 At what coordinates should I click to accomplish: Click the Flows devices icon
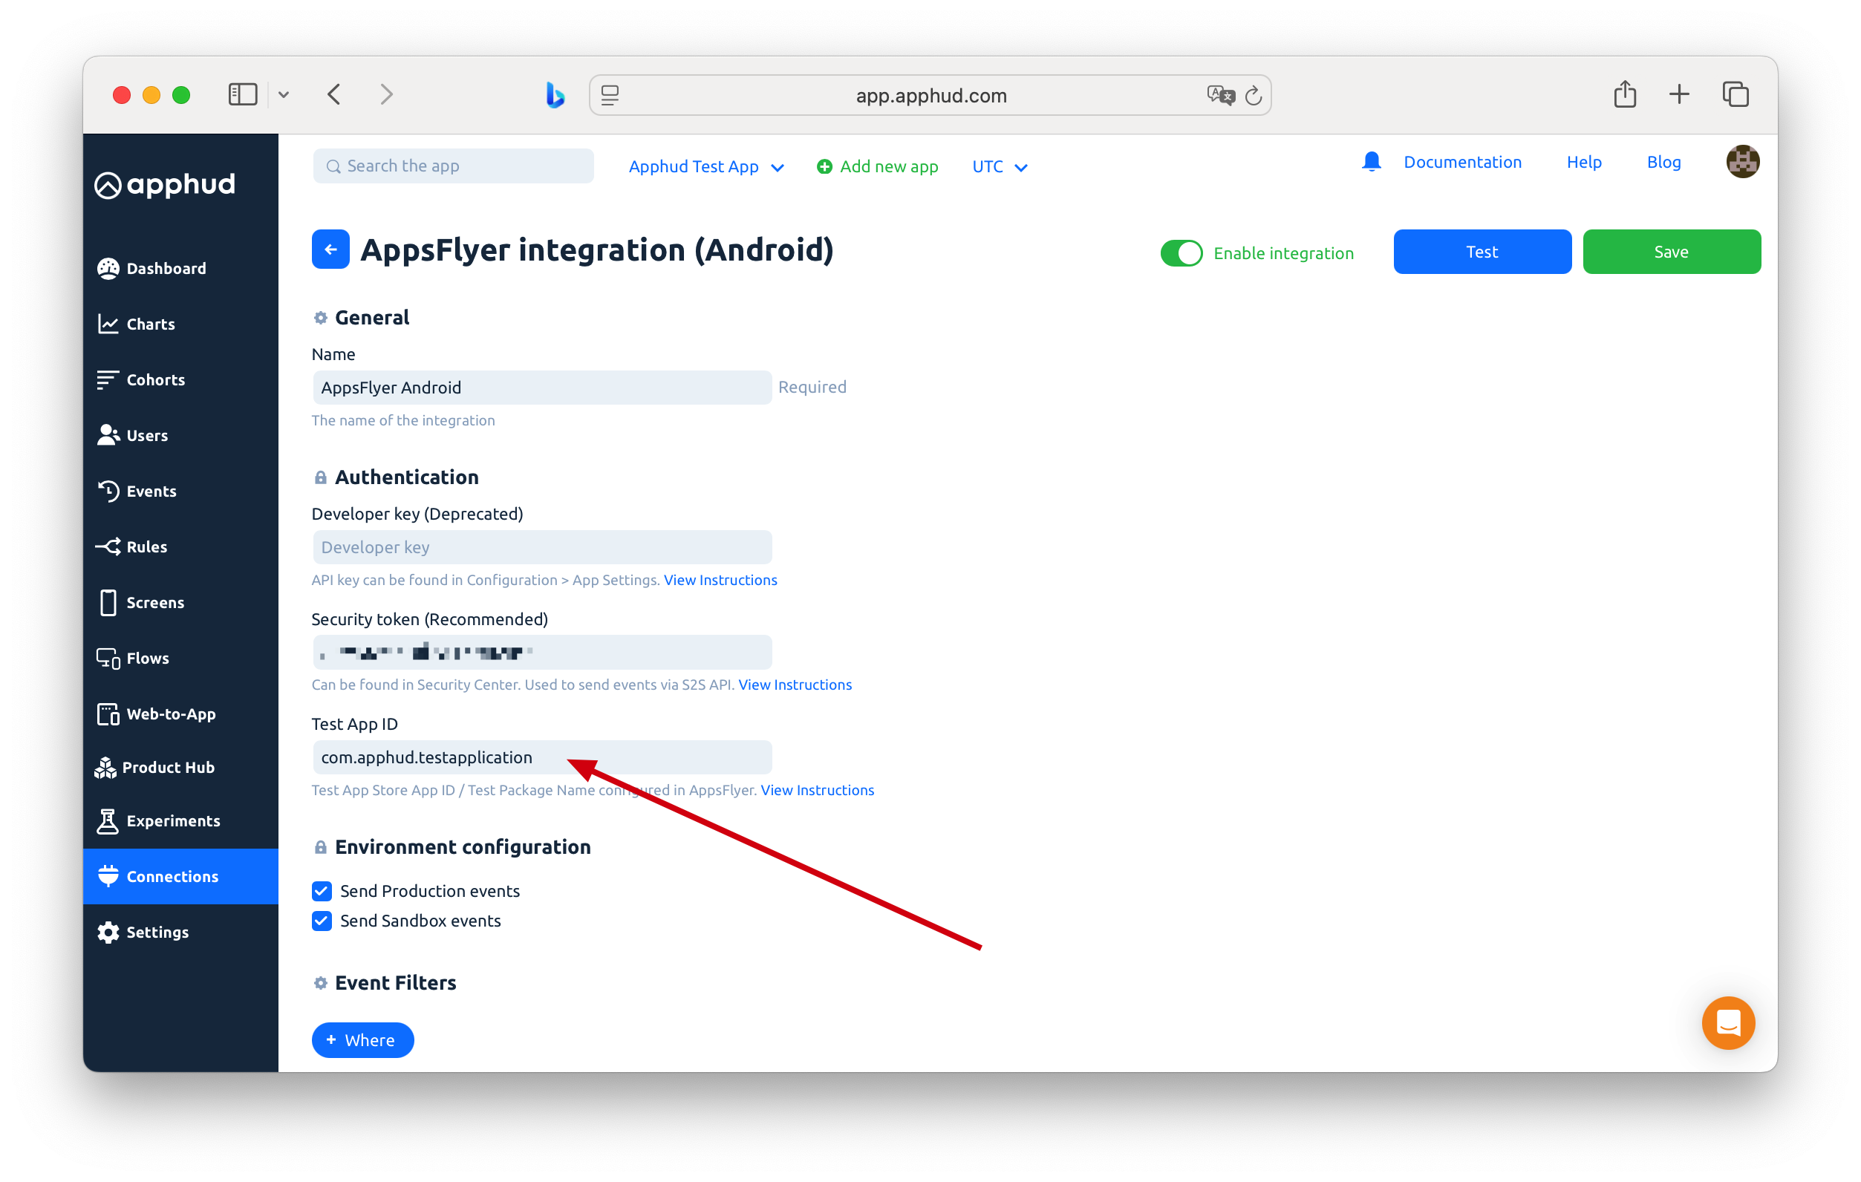tap(108, 659)
